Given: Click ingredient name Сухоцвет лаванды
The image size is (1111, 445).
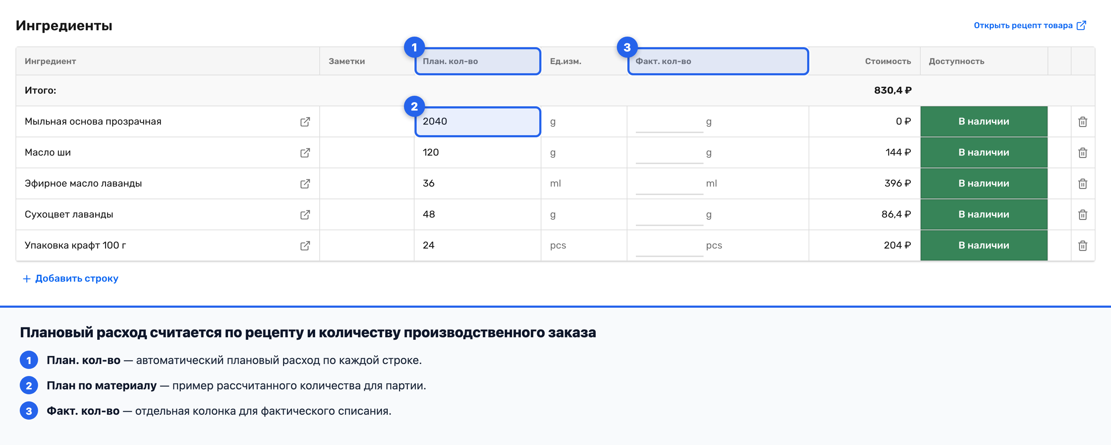Looking at the screenshot, I should tap(69, 214).
